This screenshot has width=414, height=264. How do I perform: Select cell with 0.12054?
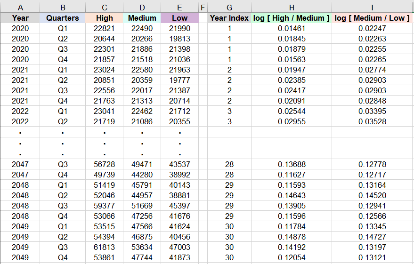[x=292, y=257]
